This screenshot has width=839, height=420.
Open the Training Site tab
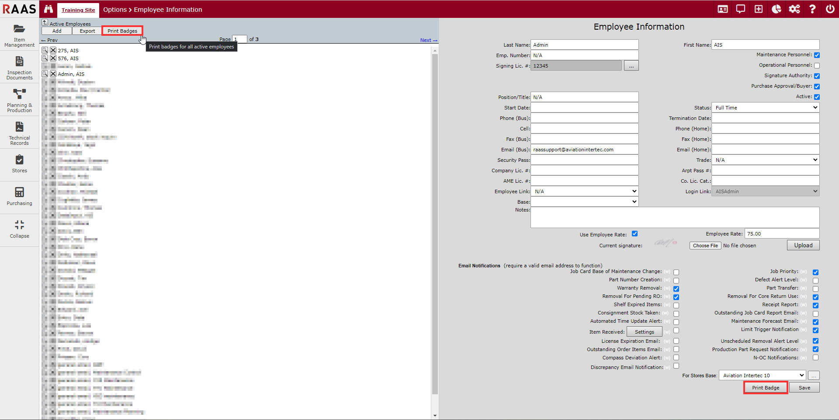[x=78, y=10]
